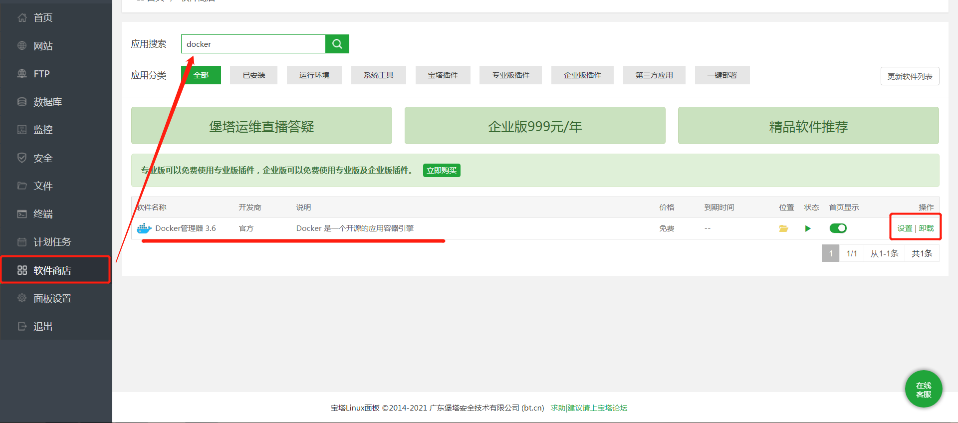Click the 更新软件列表 button
The width and height of the screenshot is (958, 423).
pyautogui.click(x=910, y=76)
